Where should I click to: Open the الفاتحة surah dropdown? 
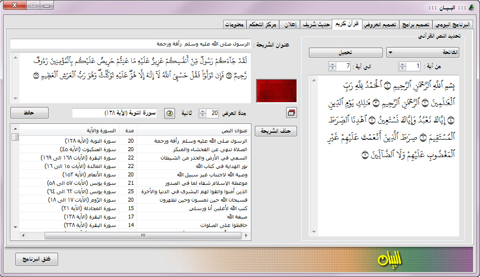[422, 53]
